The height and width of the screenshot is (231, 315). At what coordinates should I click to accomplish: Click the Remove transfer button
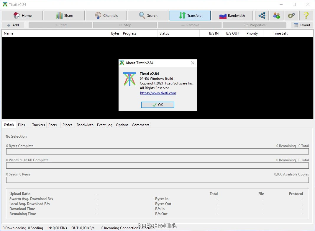point(190,25)
